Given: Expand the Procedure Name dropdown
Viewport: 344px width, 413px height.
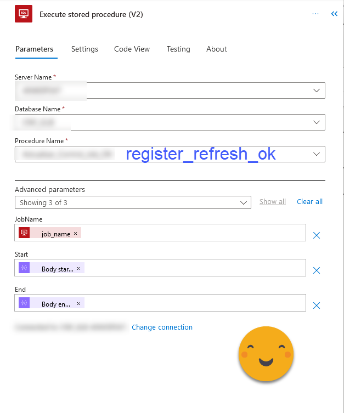Looking at the screenshot, I should (x=317, y=154).
